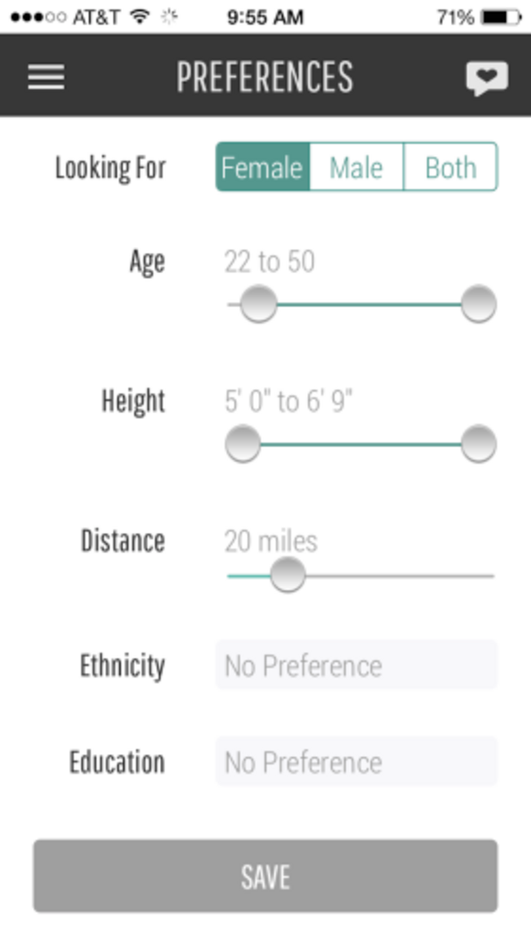Click the SAVE button
Screen dimensions: 531x946
(265, 876)
